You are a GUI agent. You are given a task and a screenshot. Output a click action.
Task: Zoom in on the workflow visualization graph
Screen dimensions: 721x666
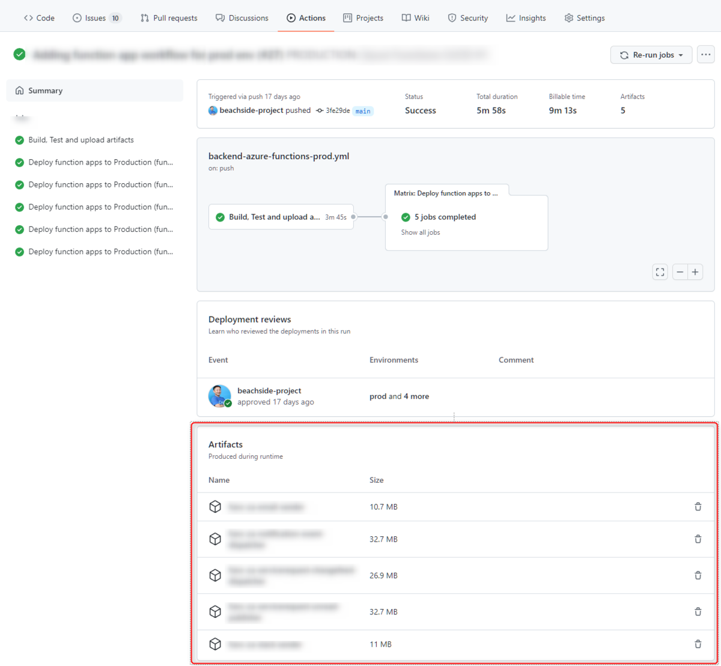point(695,271)
